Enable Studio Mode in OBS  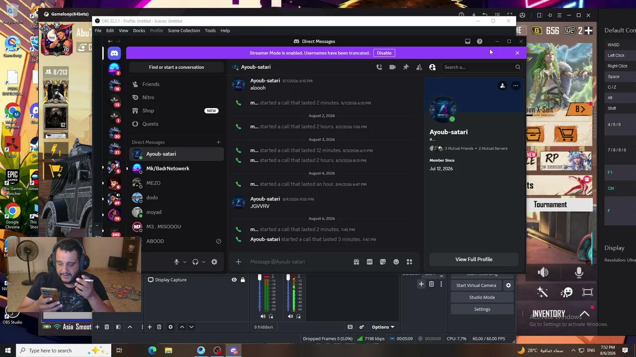point(482,297)
